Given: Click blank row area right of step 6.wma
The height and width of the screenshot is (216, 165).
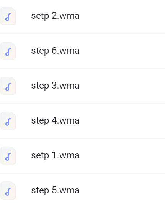Looking at the screenshot, I should coord(123,51).
